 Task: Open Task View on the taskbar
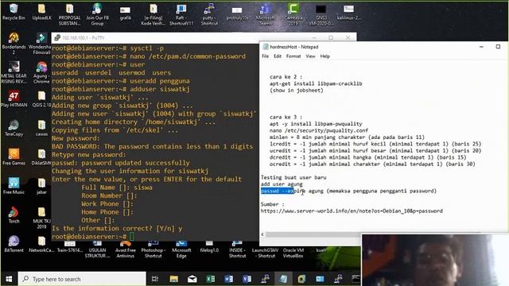155,279
